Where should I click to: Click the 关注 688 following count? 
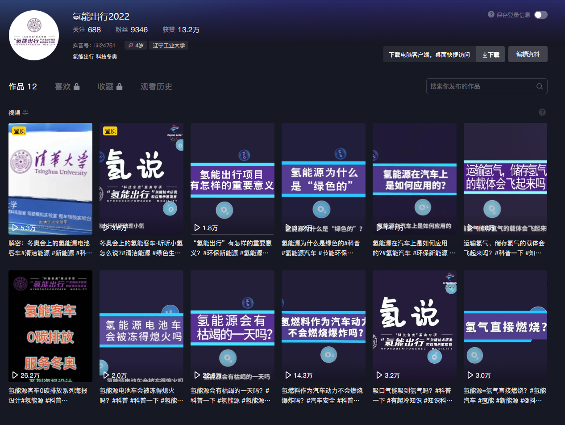click(x=87, y=30)
